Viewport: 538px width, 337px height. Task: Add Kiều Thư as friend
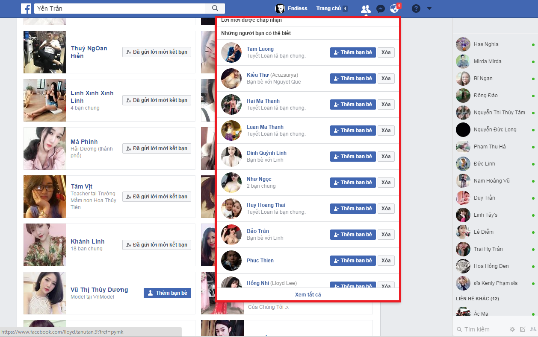pyautogui.click(x=353, y=78)
